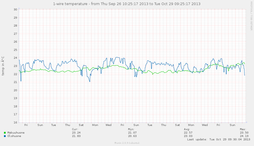Click the 'temp in °C' axis title
This screenshot has width=254, height=146.
tap(3, 66)
